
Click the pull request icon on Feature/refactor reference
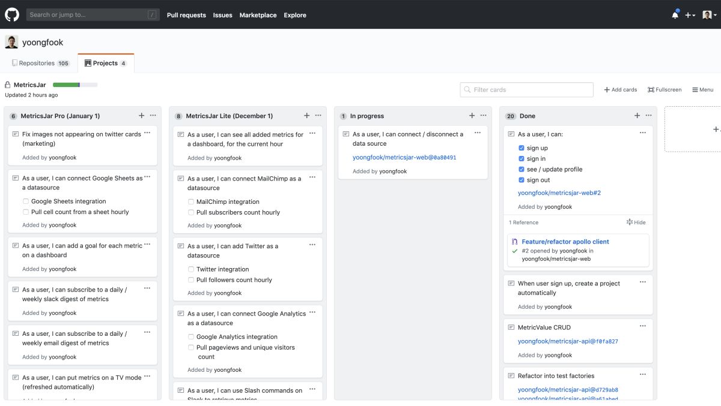tap(515, 242)
